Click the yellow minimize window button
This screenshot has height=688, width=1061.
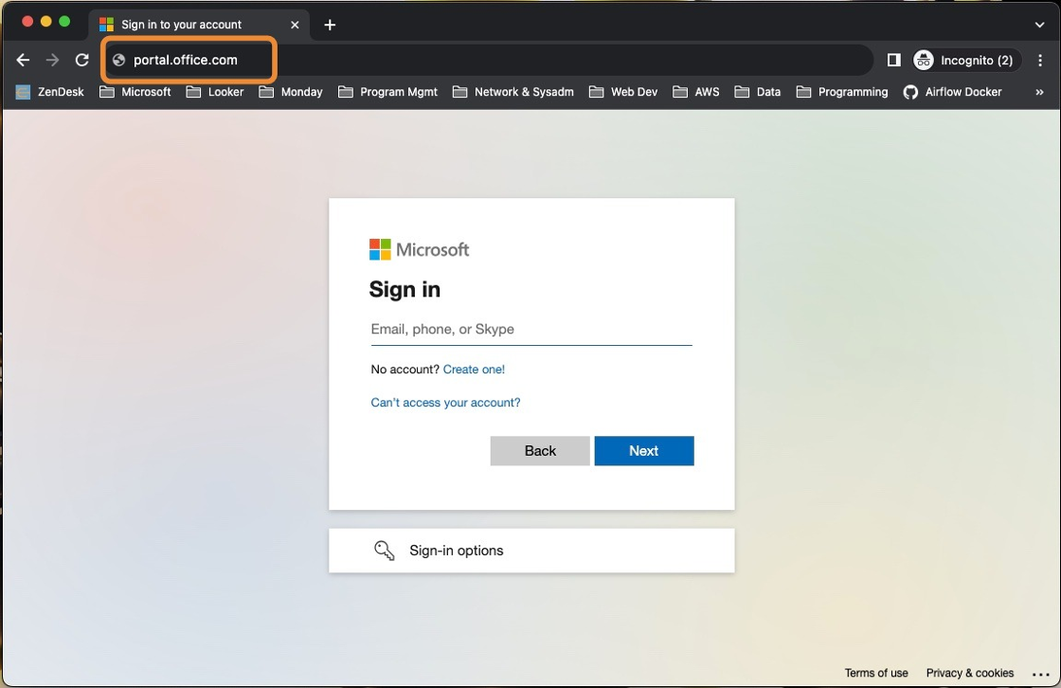(x=46, y=22)
